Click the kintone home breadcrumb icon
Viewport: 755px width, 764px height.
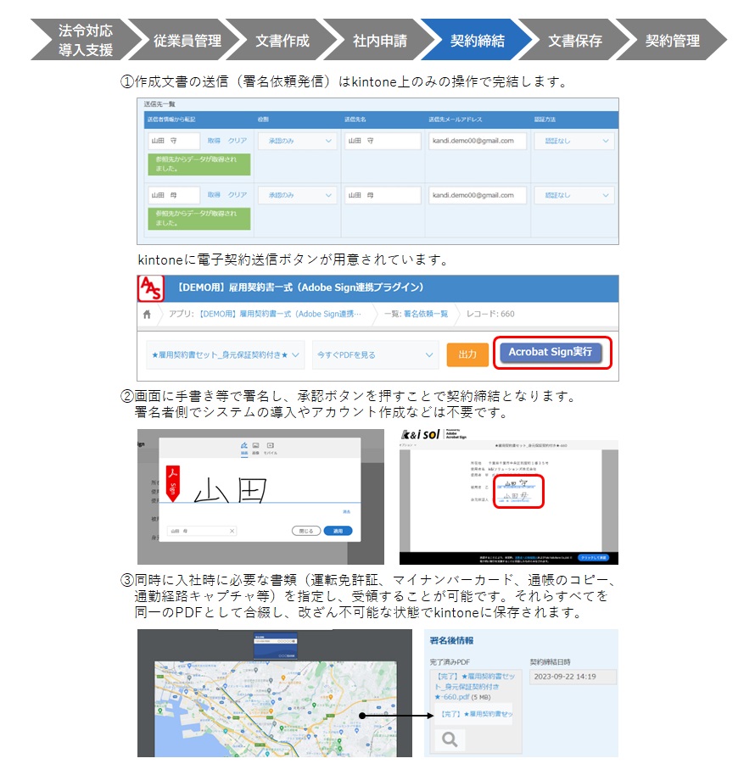[x=147, y=315]
